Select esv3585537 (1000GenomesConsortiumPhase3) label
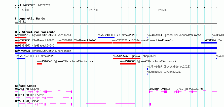The image size is (224, 107). [142, 40]
